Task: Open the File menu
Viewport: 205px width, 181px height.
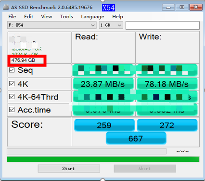Action: point(12,17)
